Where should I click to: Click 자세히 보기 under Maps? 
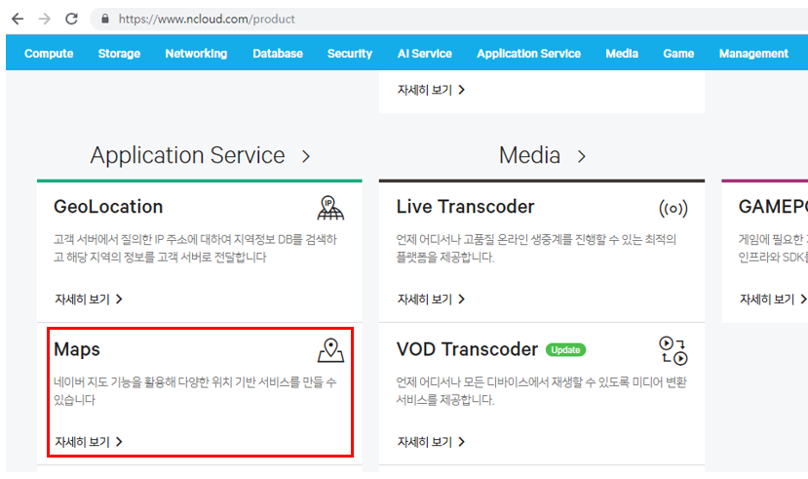click(x=89, y=442)
